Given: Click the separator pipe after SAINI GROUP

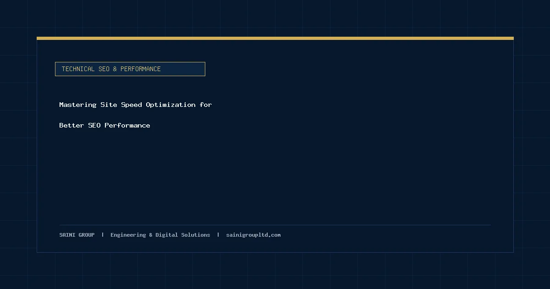Looking at the screenshot, I should [103, 235].
